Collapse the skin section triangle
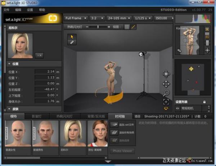 pyautogui.click(x=9, y=109)
